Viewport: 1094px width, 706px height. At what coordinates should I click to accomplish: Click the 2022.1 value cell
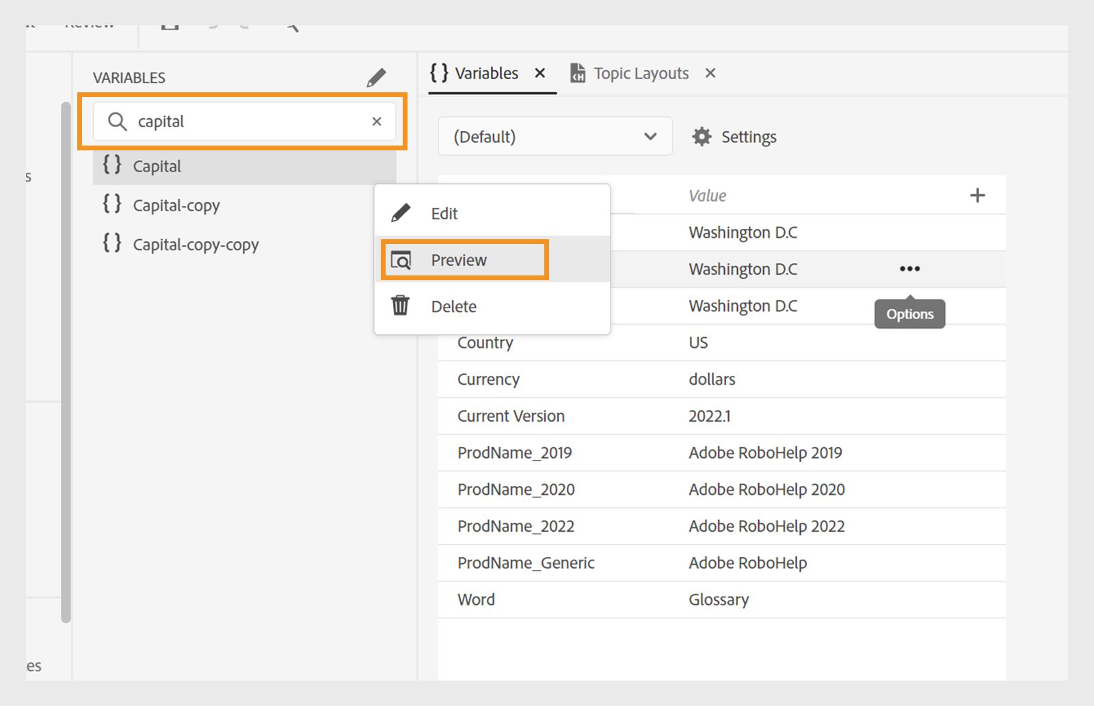[710, 416]
